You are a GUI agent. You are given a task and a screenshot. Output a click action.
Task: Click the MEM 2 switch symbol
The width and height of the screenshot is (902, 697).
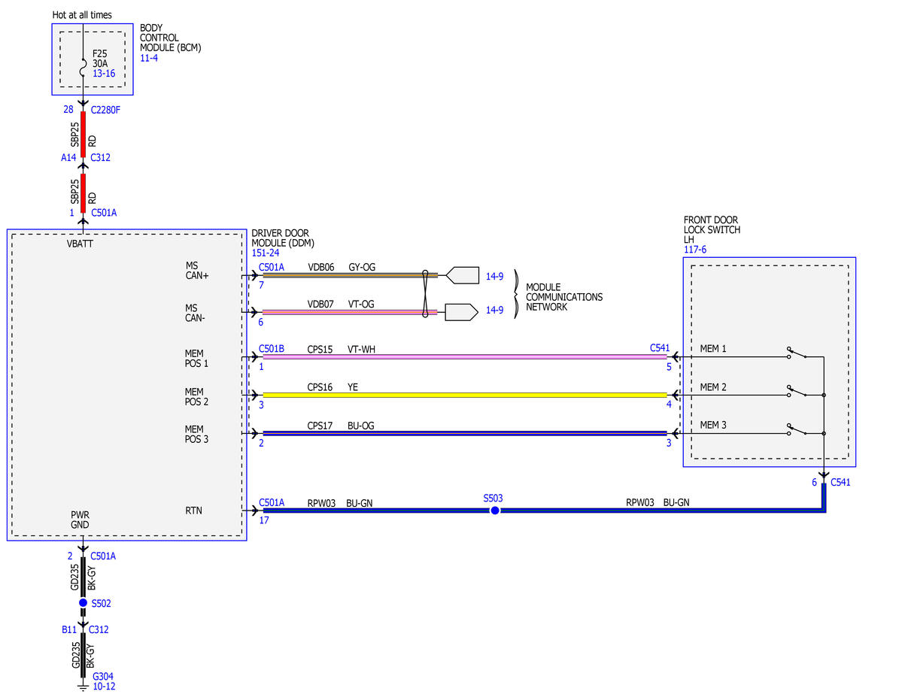(x=797, y=391)
